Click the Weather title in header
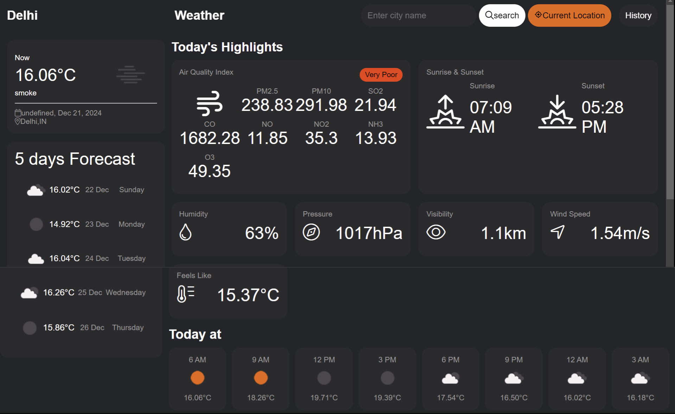The width and height of the screenshot is (675, 414). [199, 15]
